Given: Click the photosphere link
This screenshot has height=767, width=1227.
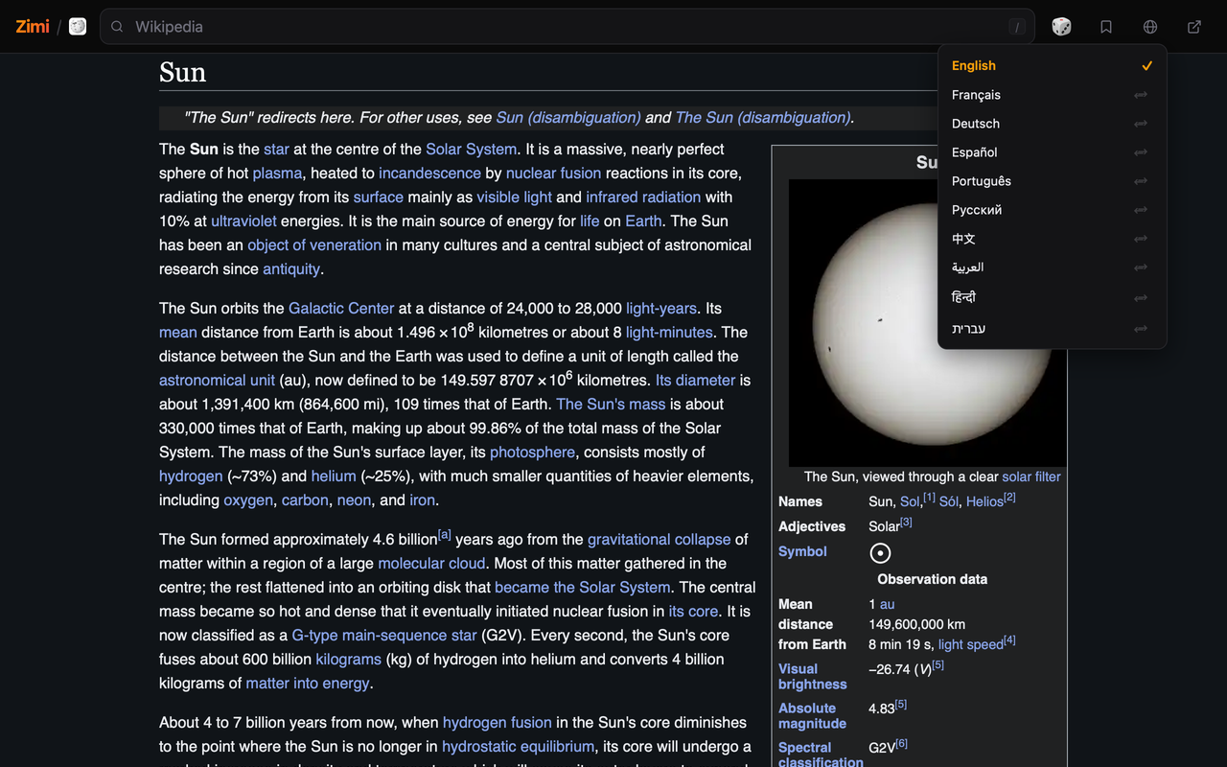Looking at the screenshot, I should pos(533,453).
